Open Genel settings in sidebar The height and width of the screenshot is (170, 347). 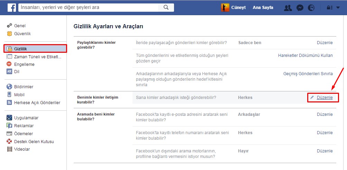click(20, 26)
